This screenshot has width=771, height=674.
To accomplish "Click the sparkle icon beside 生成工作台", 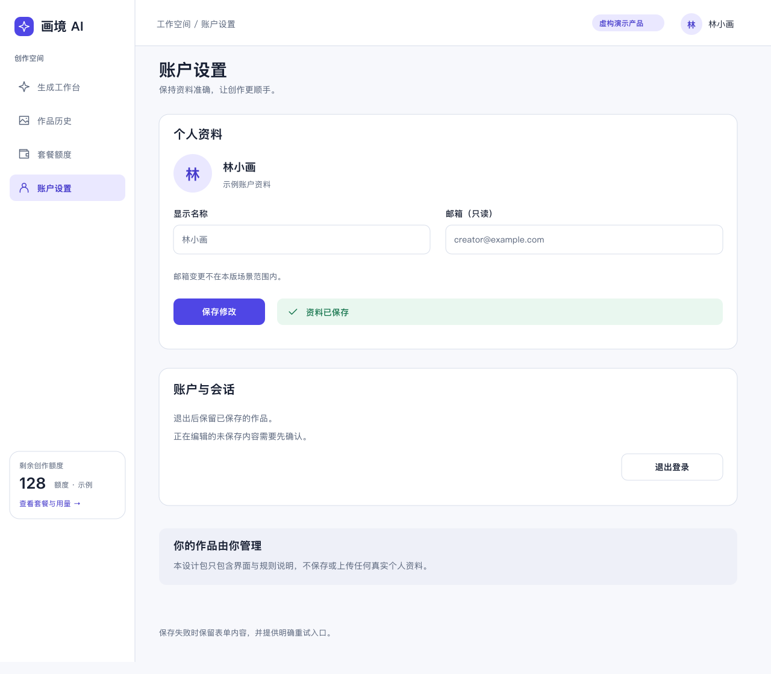I will pyautogui.click(x=24, y=87).
